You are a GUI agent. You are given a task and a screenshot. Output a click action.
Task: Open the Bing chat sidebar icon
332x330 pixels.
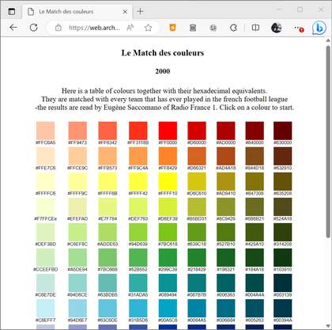(319, 28)
